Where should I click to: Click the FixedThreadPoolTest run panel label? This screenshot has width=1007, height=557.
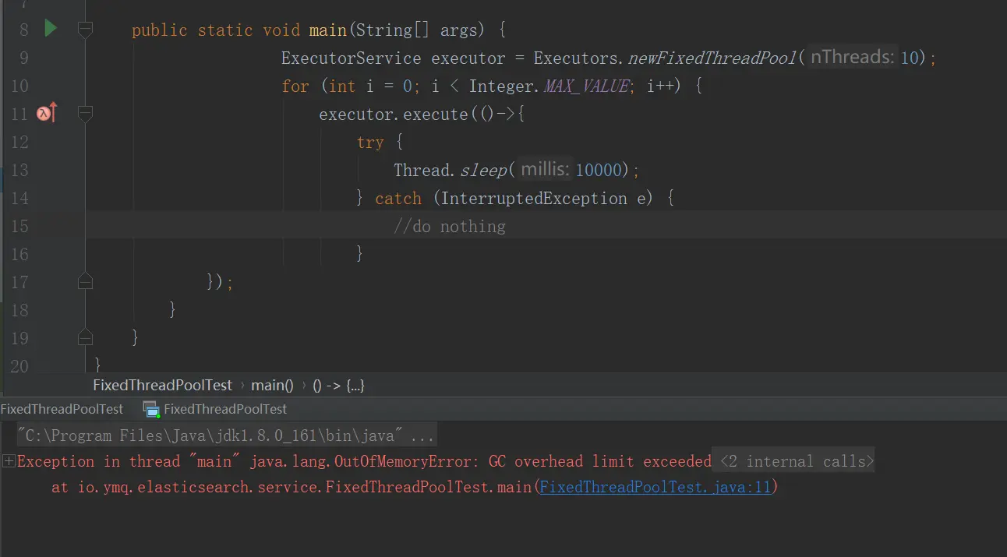(x=62, y=409)
